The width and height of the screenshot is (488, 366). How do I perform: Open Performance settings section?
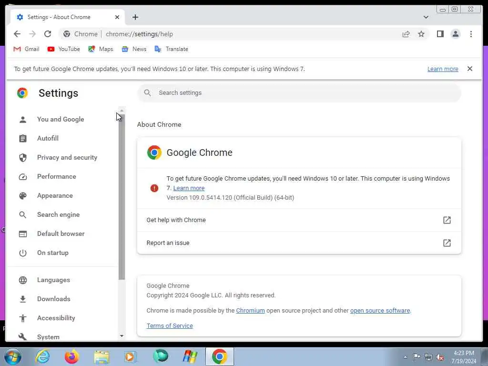(57, 176)
